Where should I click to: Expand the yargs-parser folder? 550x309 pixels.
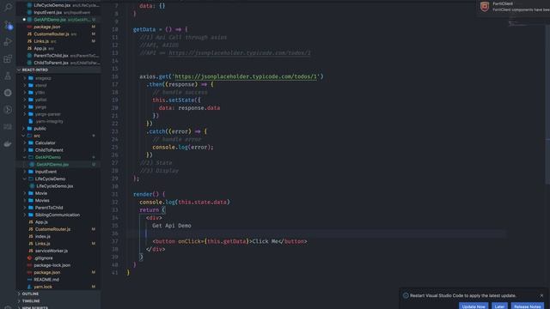tap(58, 114)
